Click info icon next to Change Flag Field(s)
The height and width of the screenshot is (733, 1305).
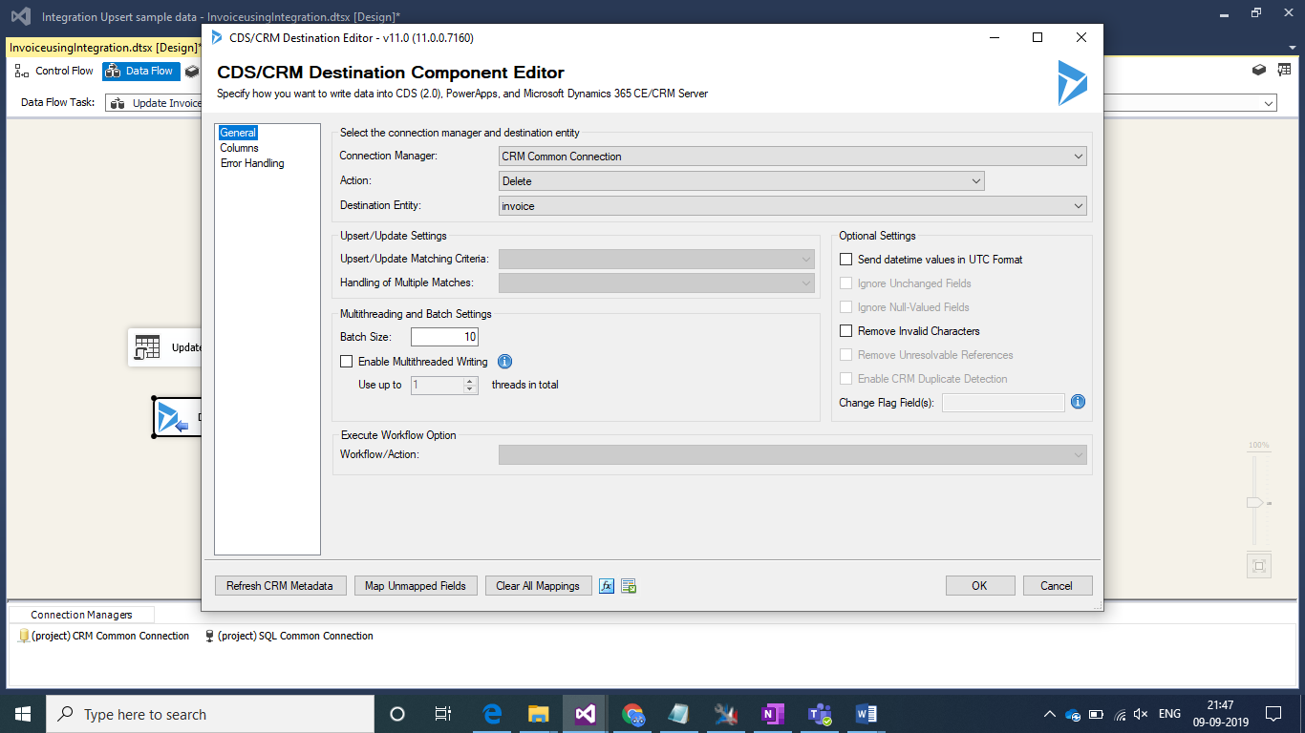coord(1078,403)
